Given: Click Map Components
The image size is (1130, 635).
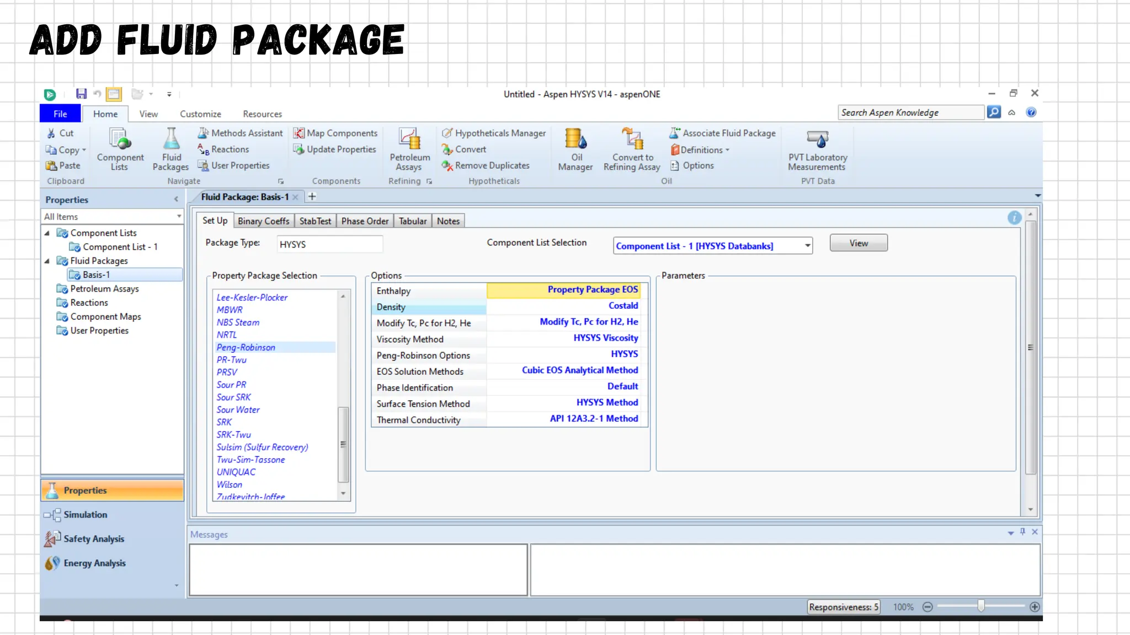Looking at the screenshot, I should click(x=335, y=133).
